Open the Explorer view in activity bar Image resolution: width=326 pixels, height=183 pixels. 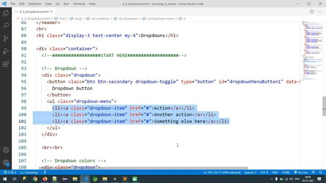[6, 13]
